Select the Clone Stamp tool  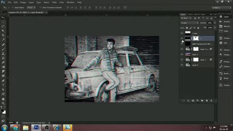3,53
